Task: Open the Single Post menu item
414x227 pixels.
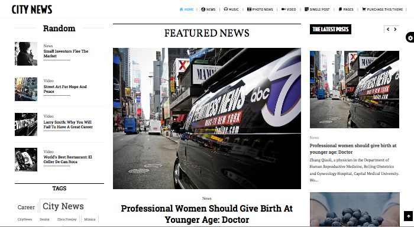Action: (x=319, y=9)
